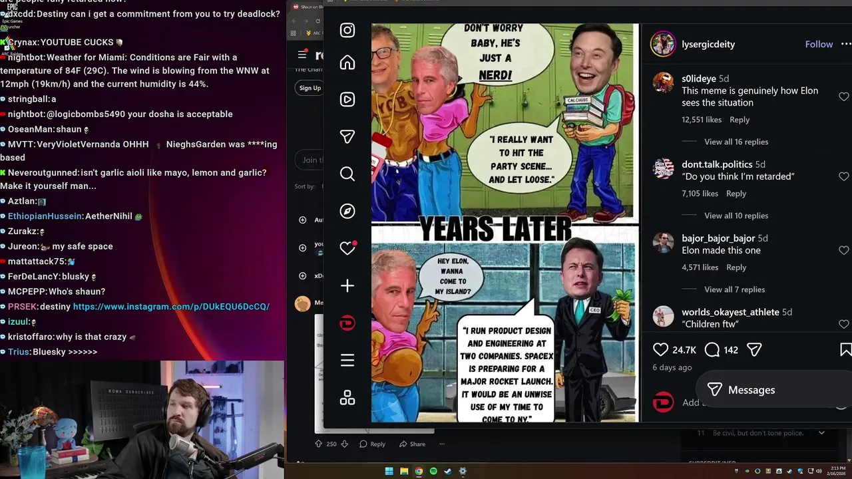Screen dimensions: 852x479
Task: Open File Explorer from taskbar
Action: point(404,471)
